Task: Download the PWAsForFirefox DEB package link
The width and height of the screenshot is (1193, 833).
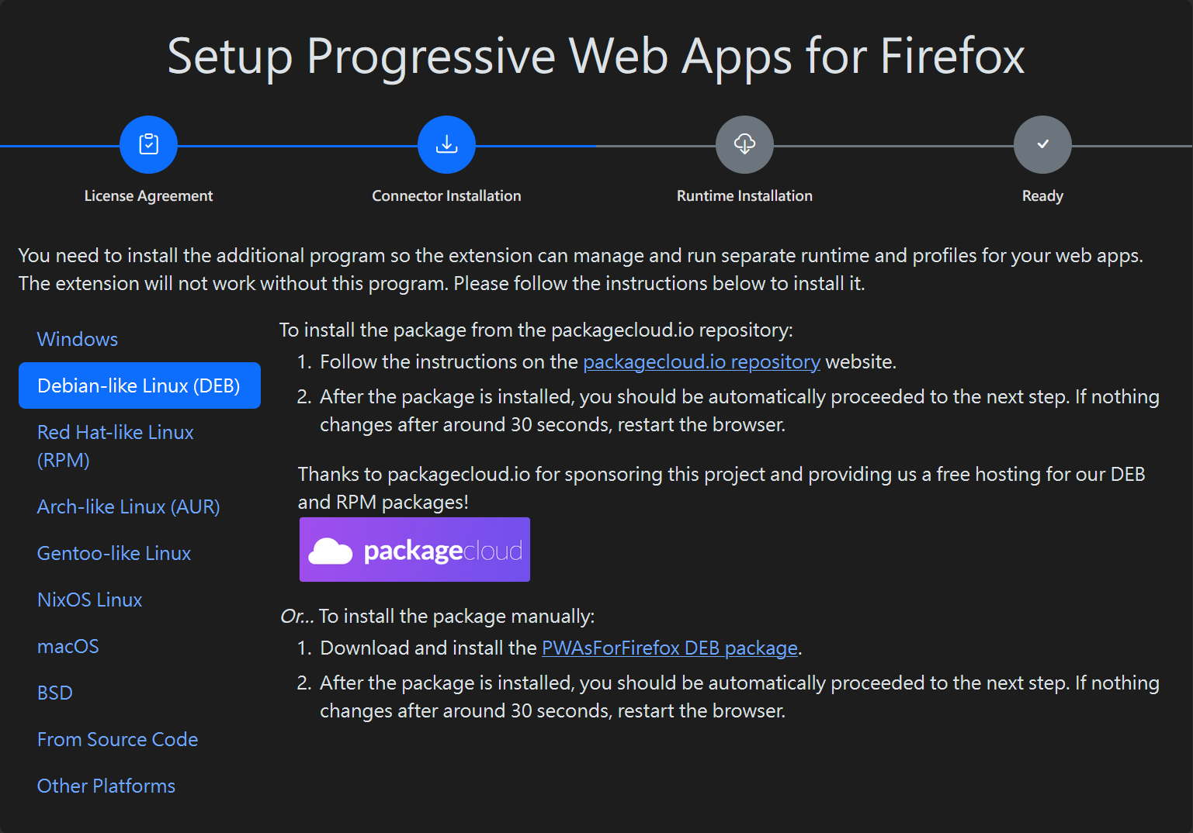Action: [669, 648]
